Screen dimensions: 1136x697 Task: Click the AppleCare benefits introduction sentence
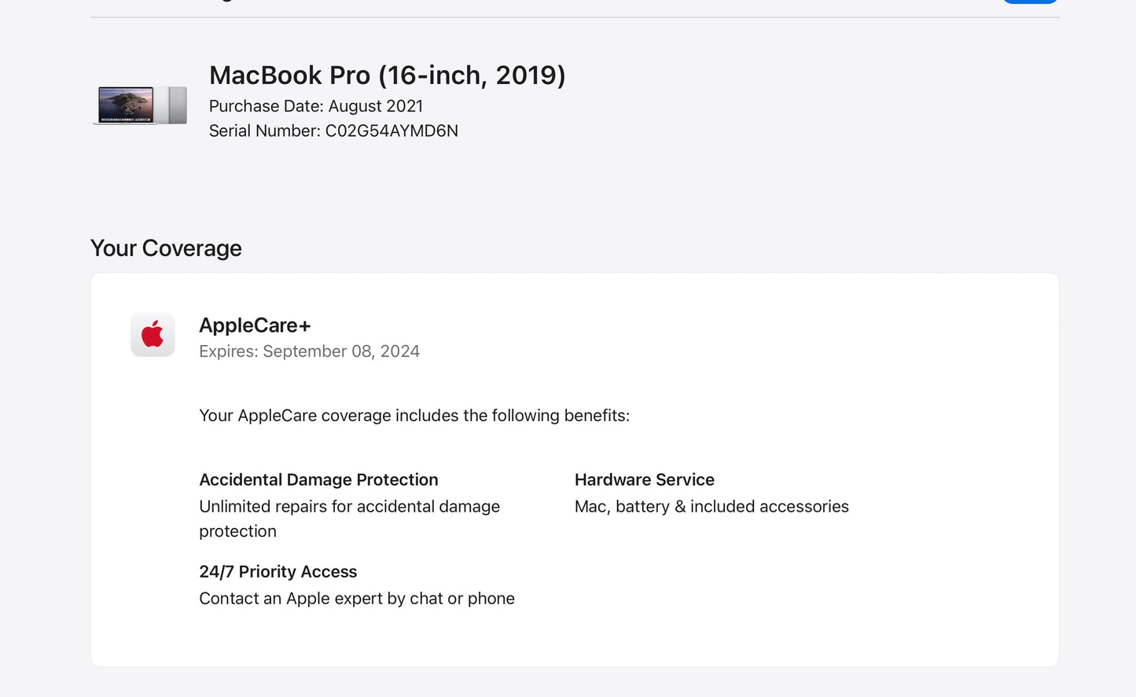[x=414, y=415]
